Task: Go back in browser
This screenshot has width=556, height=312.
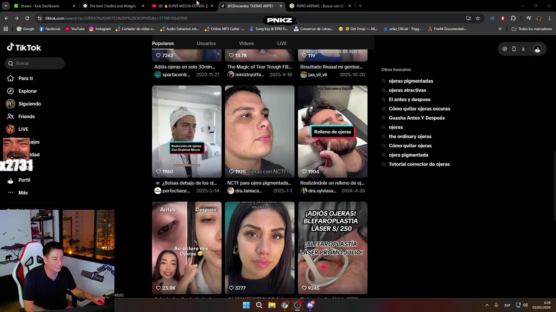Action: click(6, 18)
